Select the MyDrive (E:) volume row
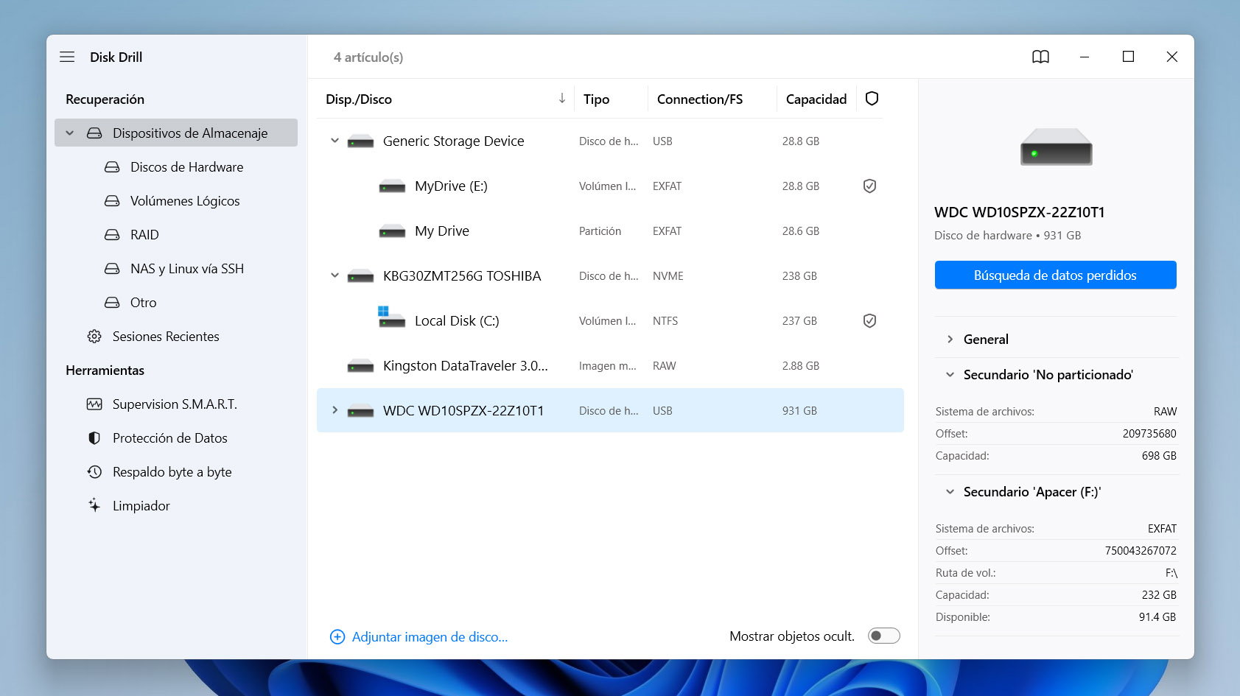 tap(610, 186)
